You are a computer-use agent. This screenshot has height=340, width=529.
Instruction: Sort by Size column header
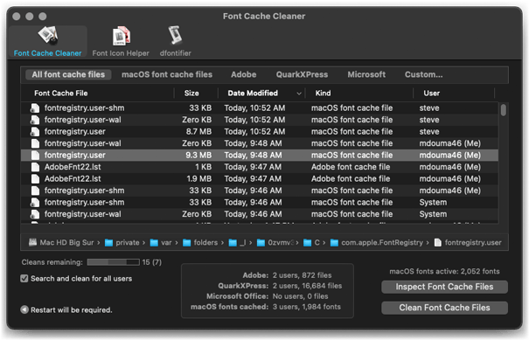(x=191, y=94)
